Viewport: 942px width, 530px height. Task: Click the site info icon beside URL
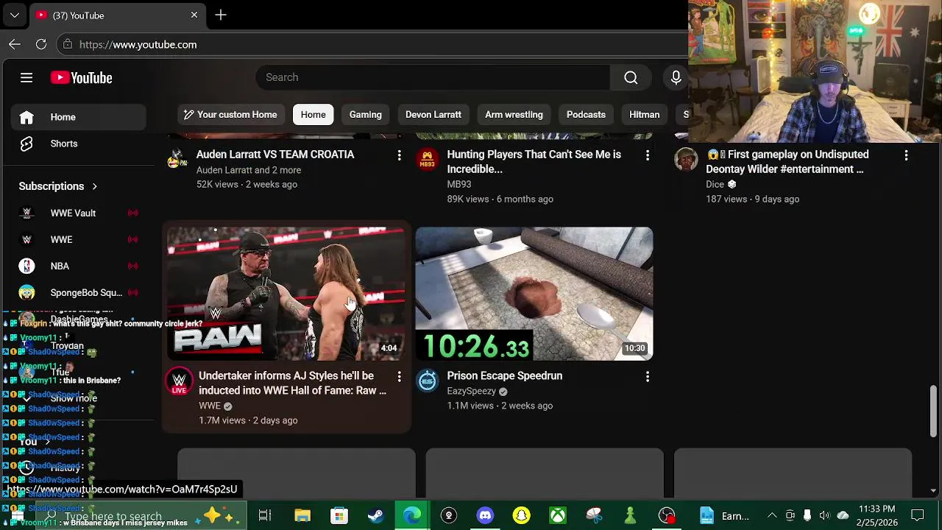[68, 44]
